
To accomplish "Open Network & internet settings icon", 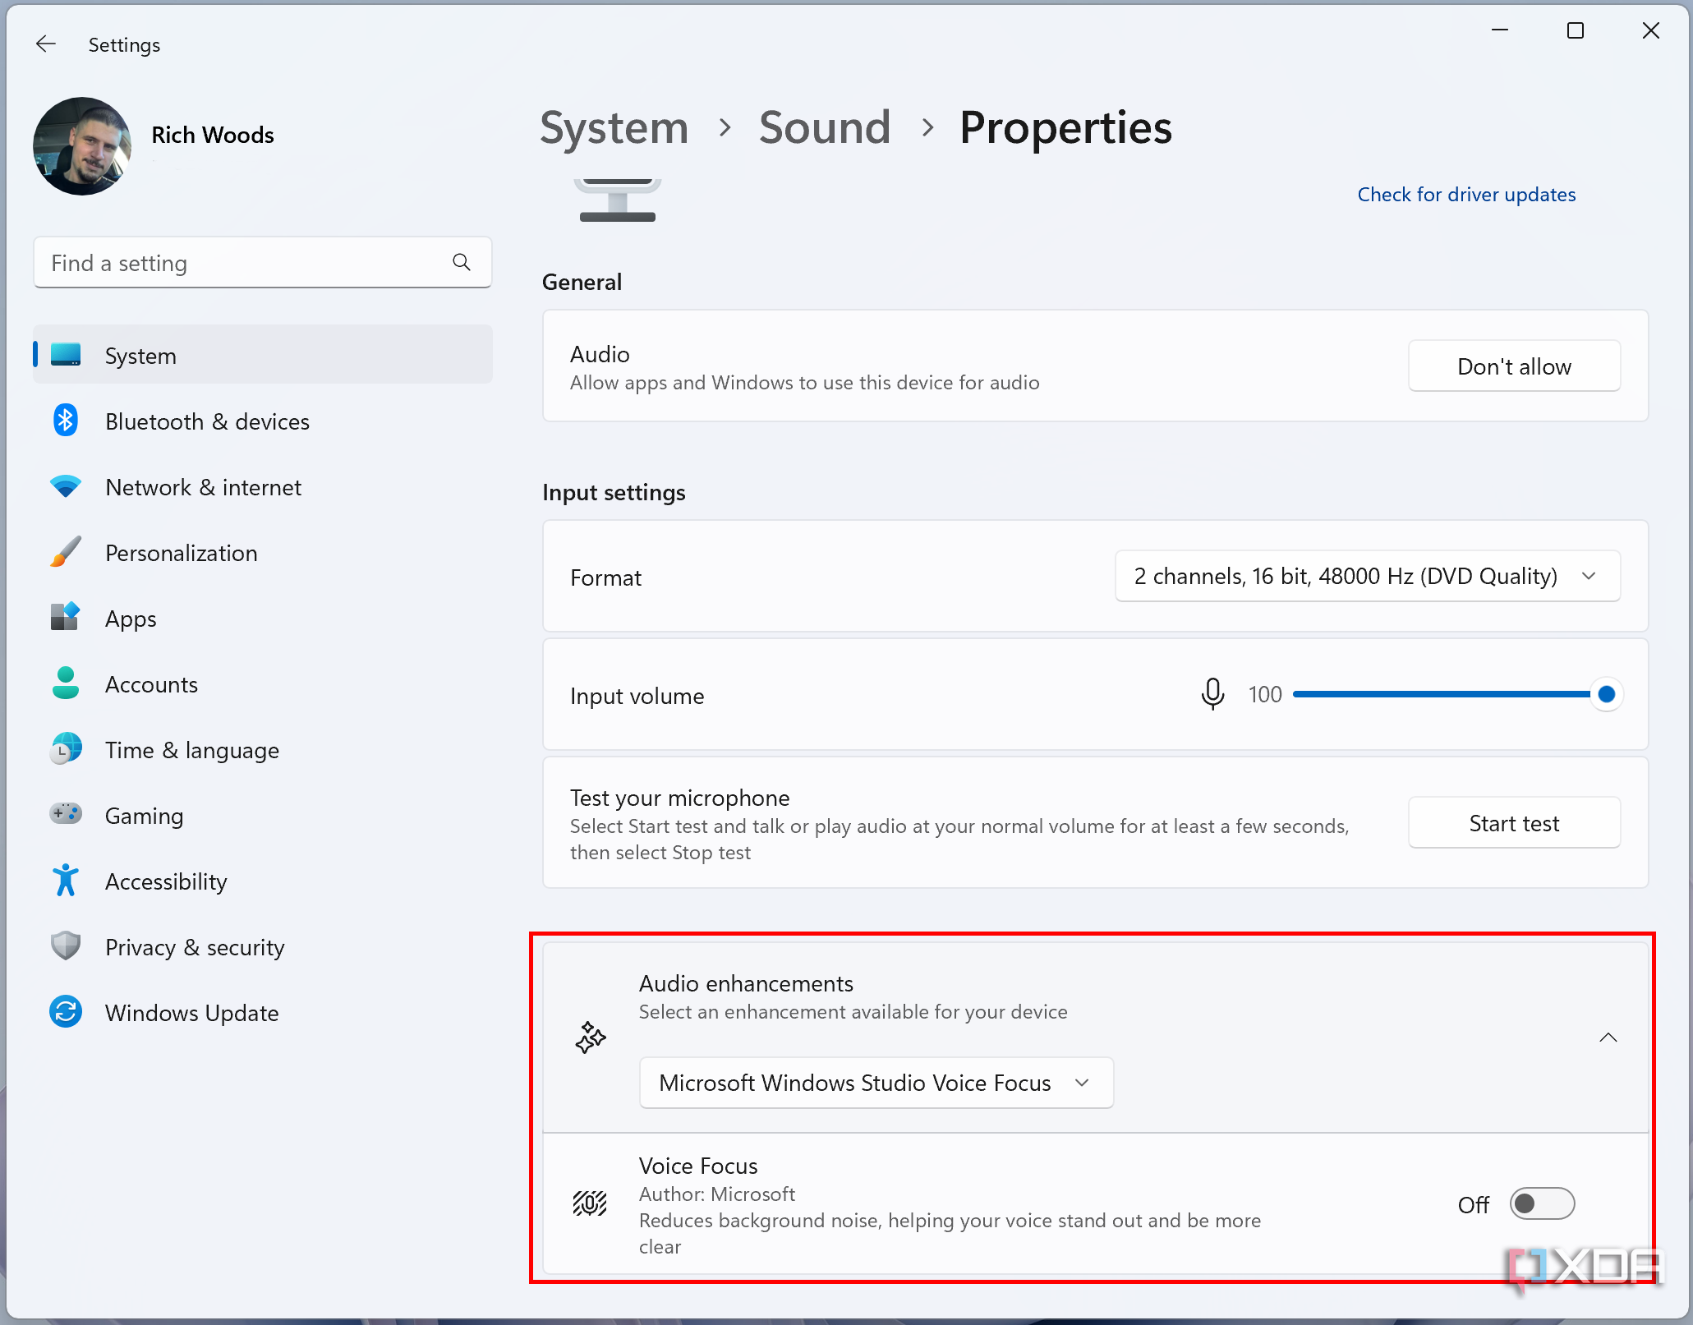I will point(66,486).
